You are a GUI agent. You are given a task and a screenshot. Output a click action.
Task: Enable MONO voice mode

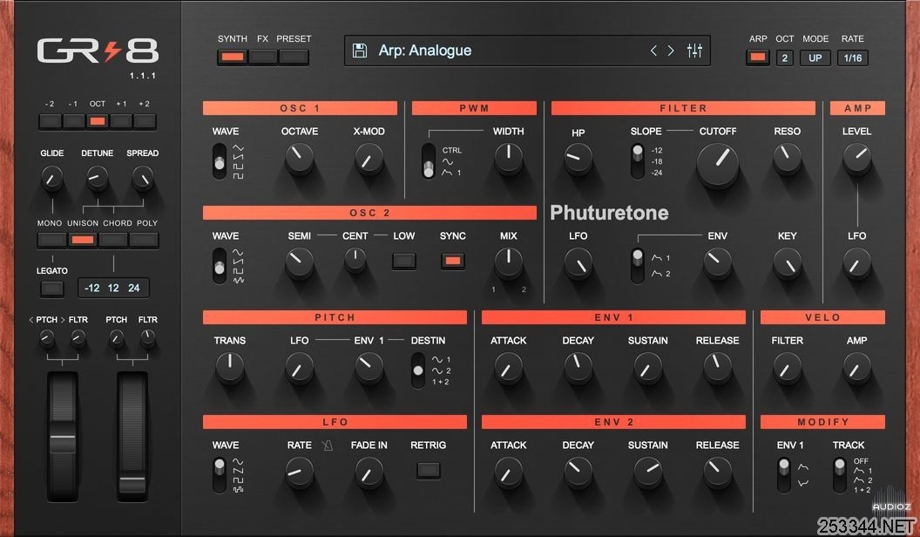coord(51,240)
